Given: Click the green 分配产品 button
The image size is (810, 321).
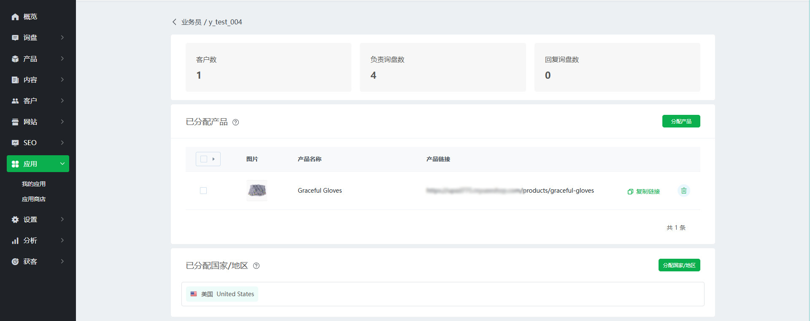Looking at the screenshot, I should [x=681, y=121].
